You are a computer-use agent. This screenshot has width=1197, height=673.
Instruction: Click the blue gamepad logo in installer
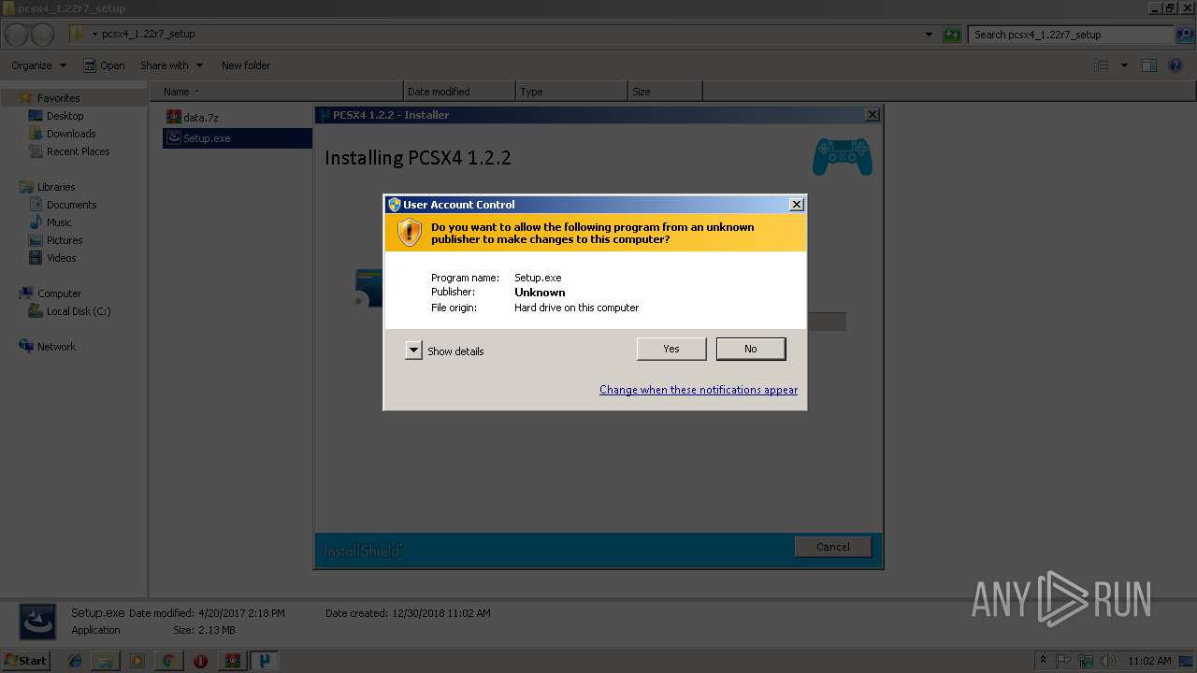[x=842, y=156]
